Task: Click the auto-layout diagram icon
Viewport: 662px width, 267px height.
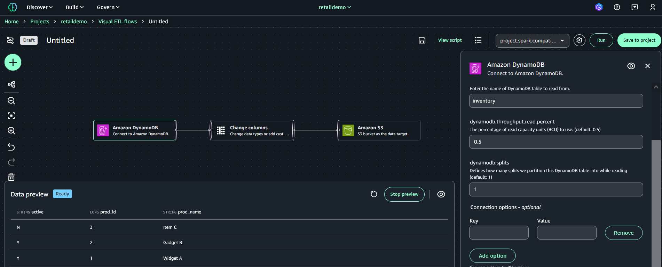Action: (x=11, y=84)
